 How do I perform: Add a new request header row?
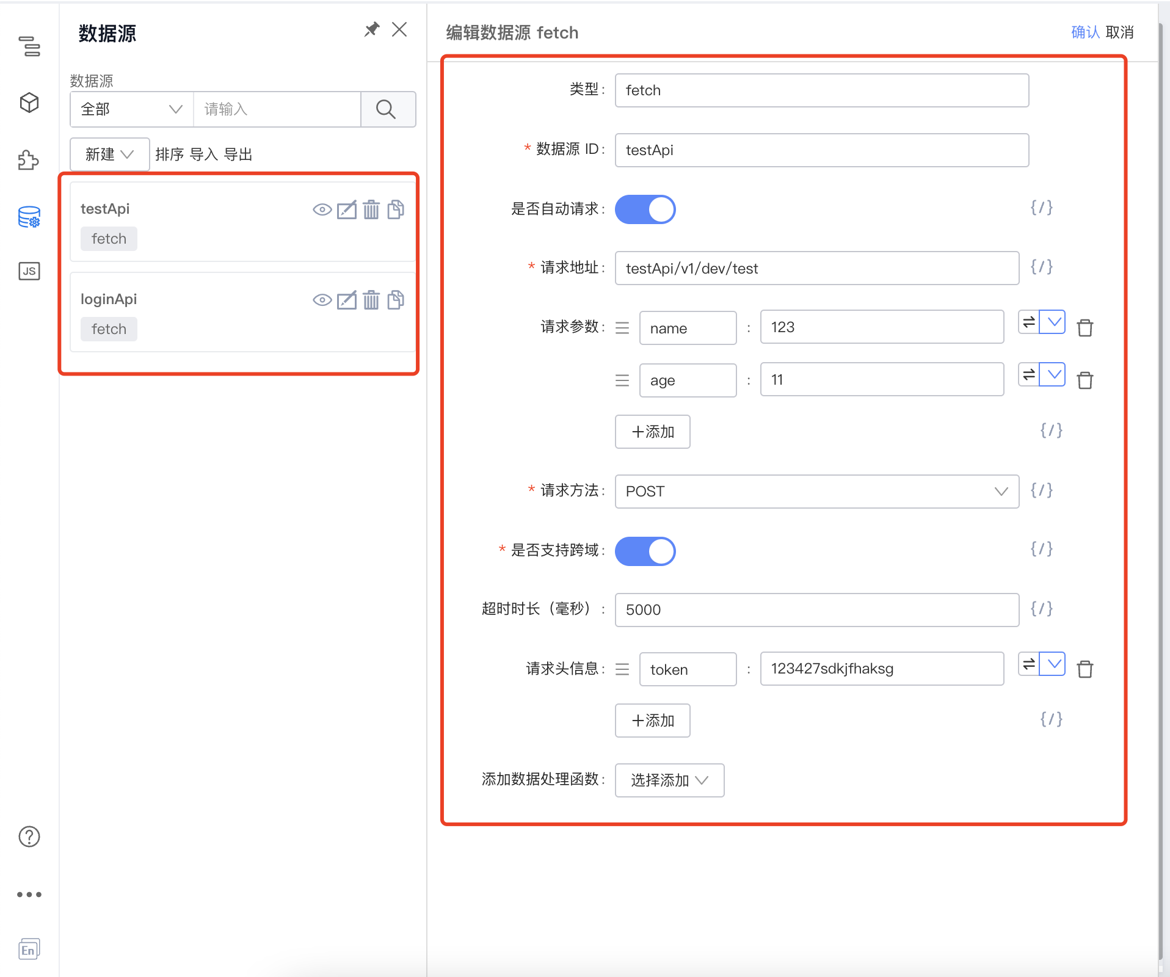652,721
